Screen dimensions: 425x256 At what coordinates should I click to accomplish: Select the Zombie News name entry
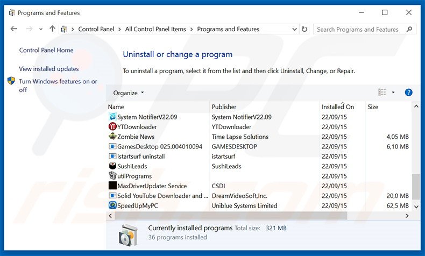pyautogui.click(x=136, y=137)
